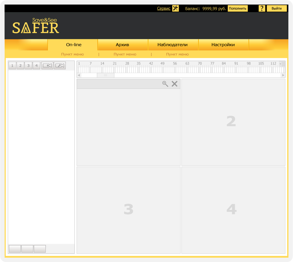Click timeline mark 49
This screenshot has height=262, width=293.
pyautogui.click(x=163, y=63)
